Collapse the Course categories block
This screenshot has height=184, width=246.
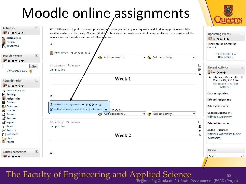[x=37, y=151]
